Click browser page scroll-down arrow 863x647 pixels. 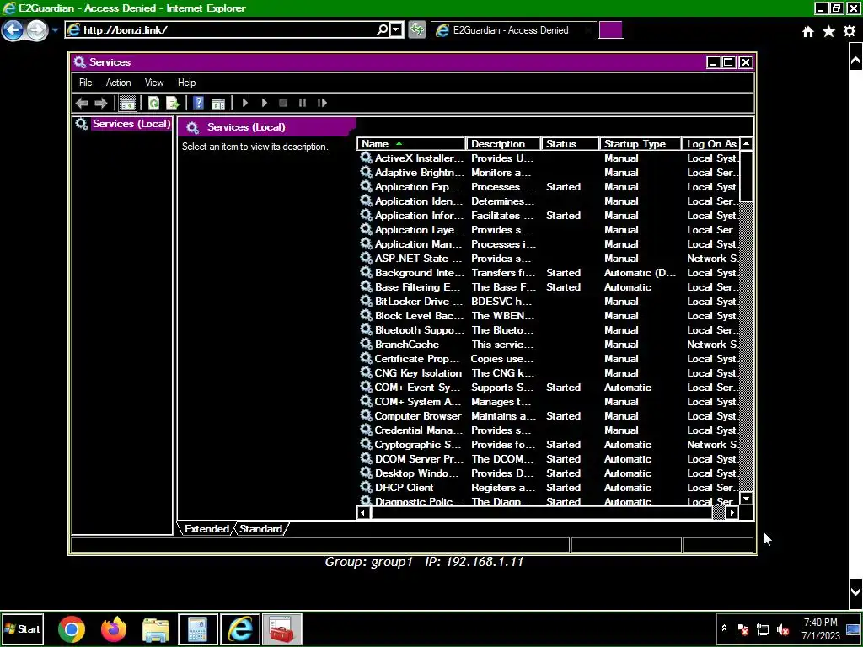coord(855,592)
